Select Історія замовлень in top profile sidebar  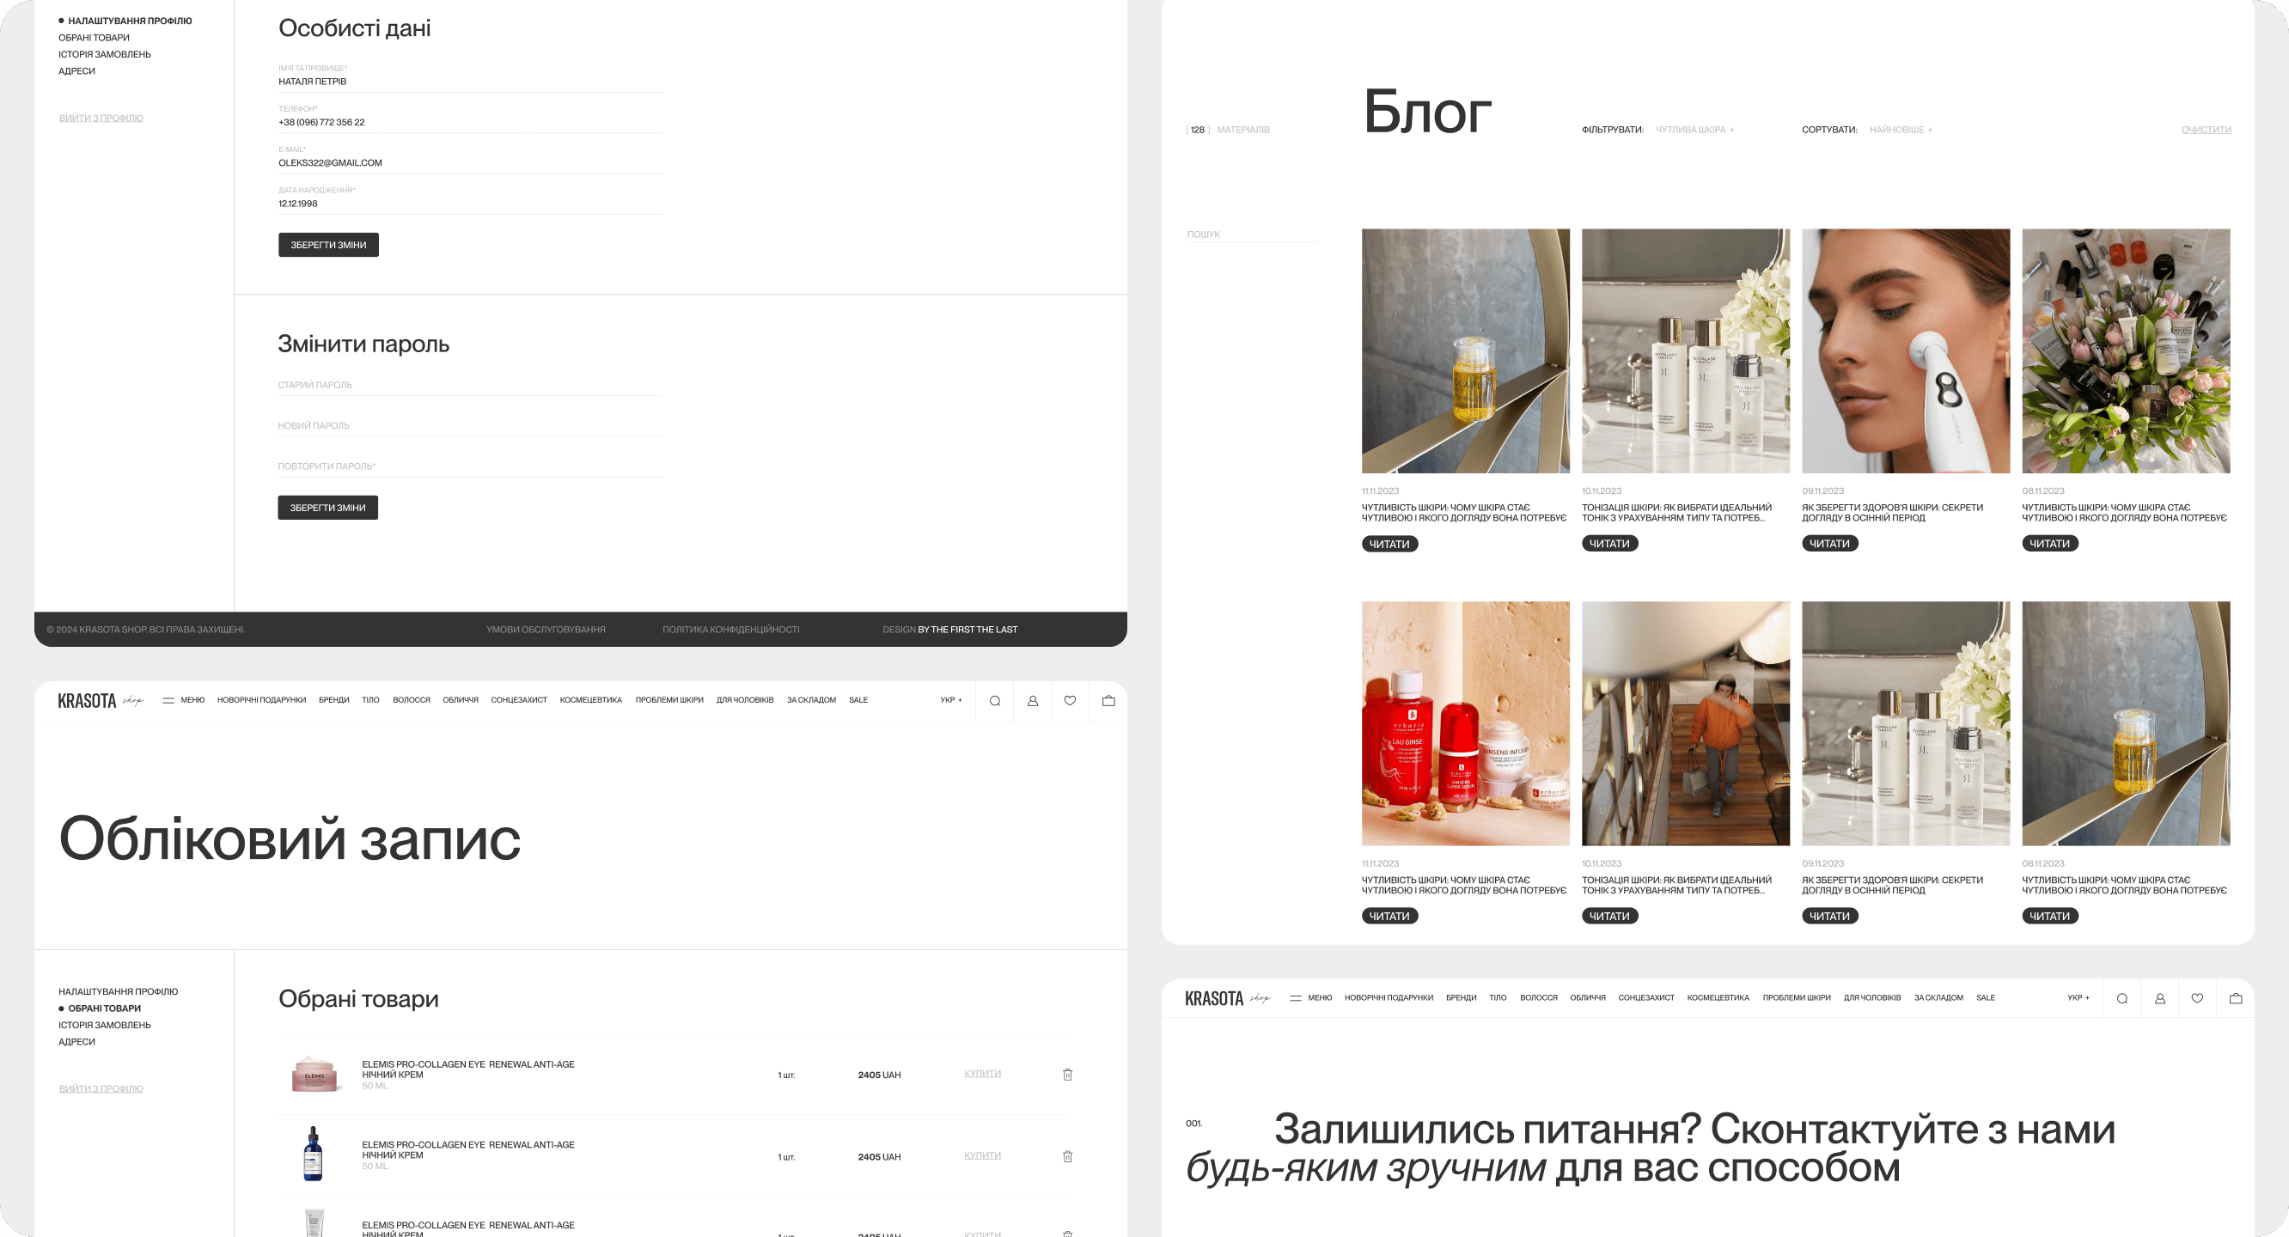pos(105,54)
